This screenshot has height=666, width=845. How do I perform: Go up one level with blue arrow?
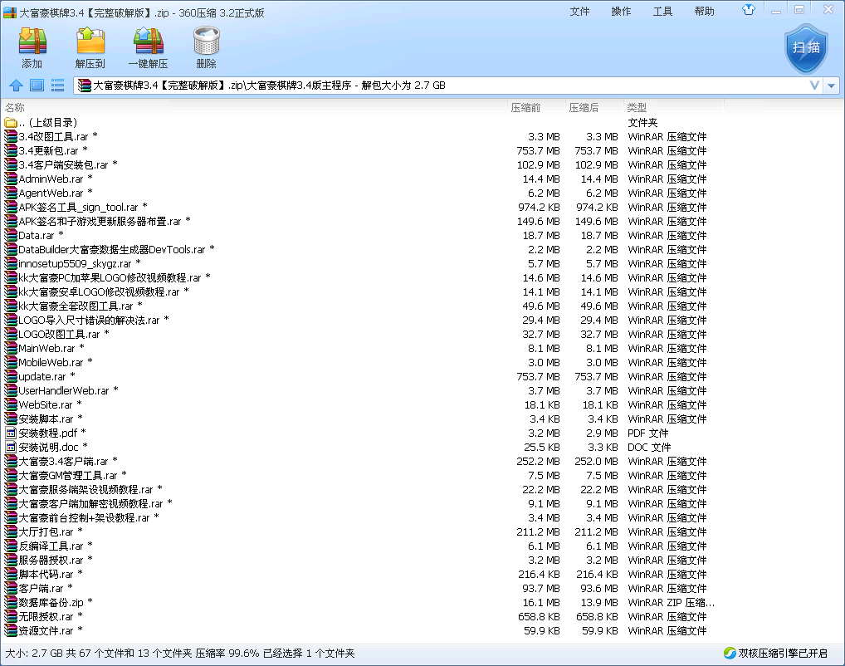[x=16, y=85]
